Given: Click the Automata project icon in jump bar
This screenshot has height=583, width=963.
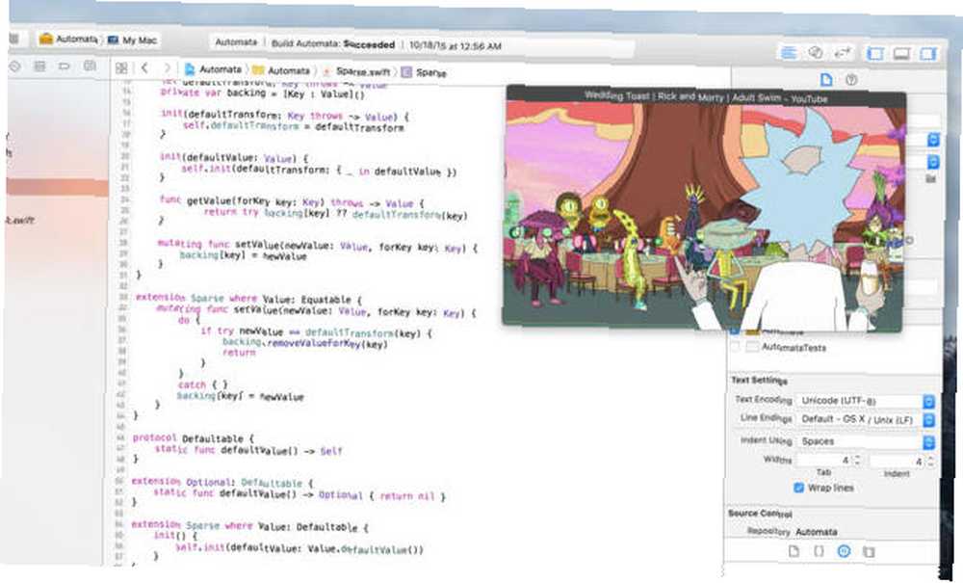Looking at the screenshot, I should point(189,69).
